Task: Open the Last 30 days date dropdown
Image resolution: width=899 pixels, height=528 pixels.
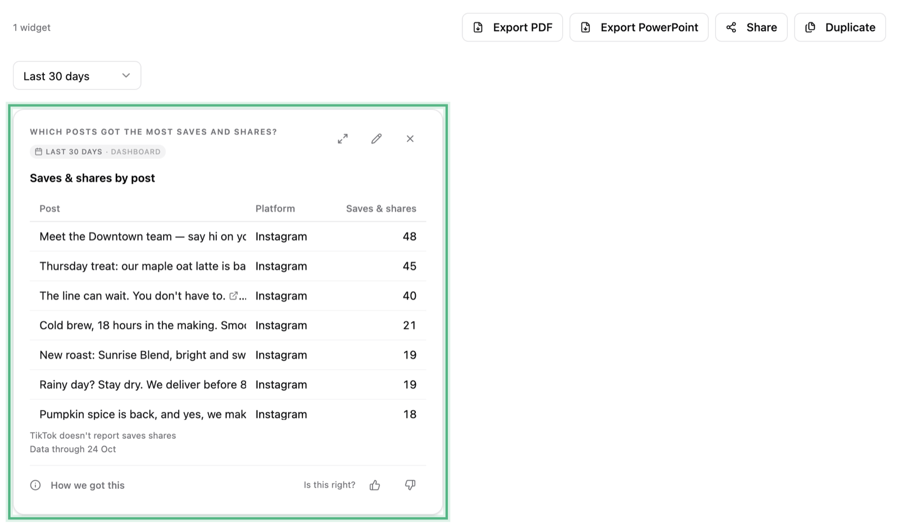Action: 77,76
